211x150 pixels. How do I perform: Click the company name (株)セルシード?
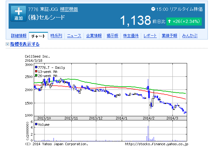click(47, 18)
